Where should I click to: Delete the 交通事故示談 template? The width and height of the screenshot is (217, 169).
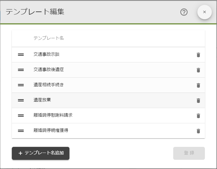(x=198, y=55)
